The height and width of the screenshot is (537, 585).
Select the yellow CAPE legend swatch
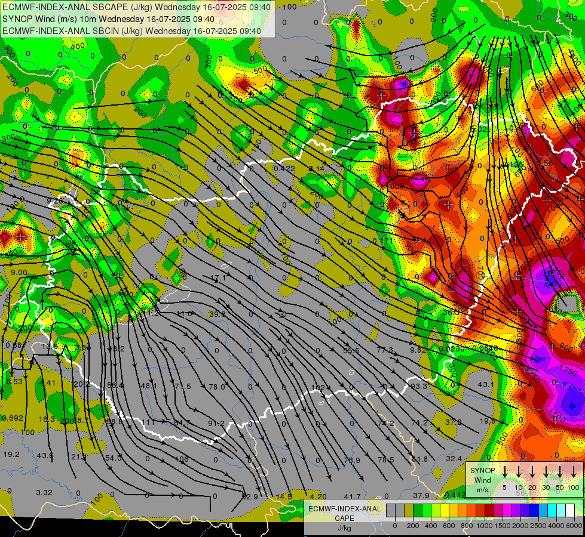[x=445, y=510]
